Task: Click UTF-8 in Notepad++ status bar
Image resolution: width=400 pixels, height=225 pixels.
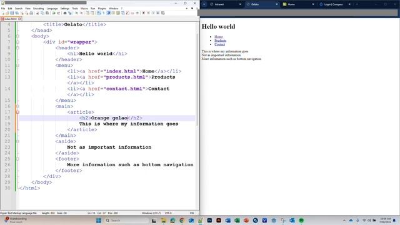Action: coord(168,213)
